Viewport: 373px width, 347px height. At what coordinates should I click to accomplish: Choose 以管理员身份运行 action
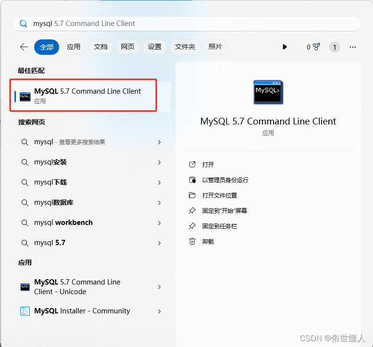tap(225, 180)
